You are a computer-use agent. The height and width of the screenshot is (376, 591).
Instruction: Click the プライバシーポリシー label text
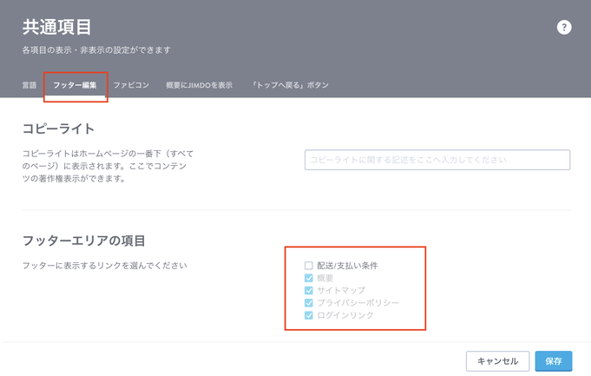(x=358, y=303)
